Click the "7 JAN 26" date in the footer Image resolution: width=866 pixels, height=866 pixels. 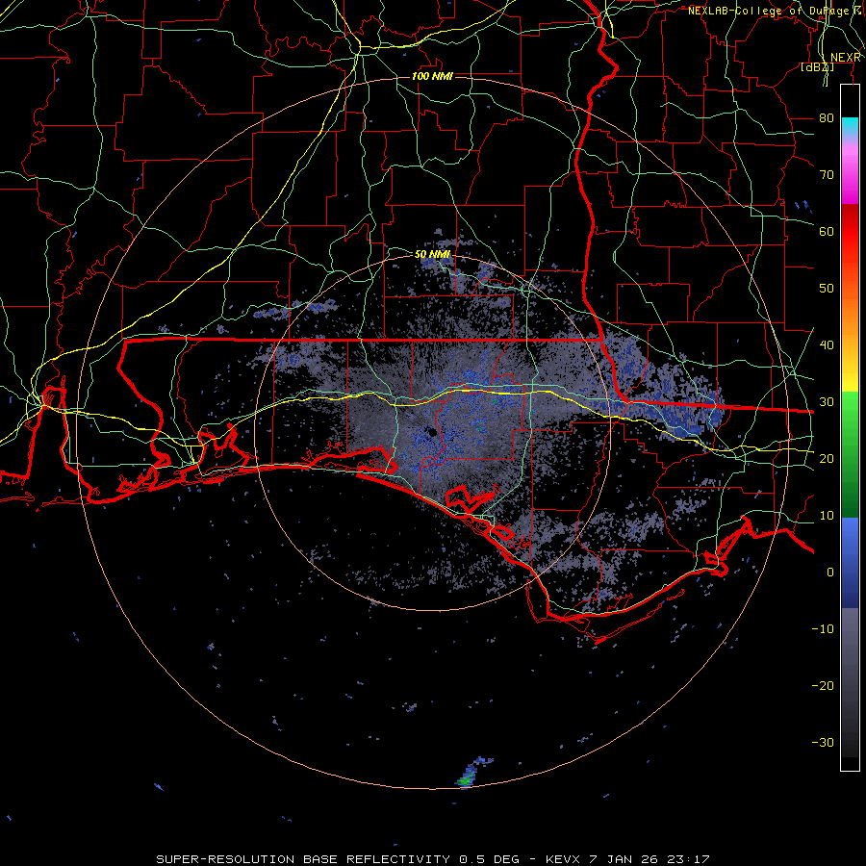pos(624,859)
